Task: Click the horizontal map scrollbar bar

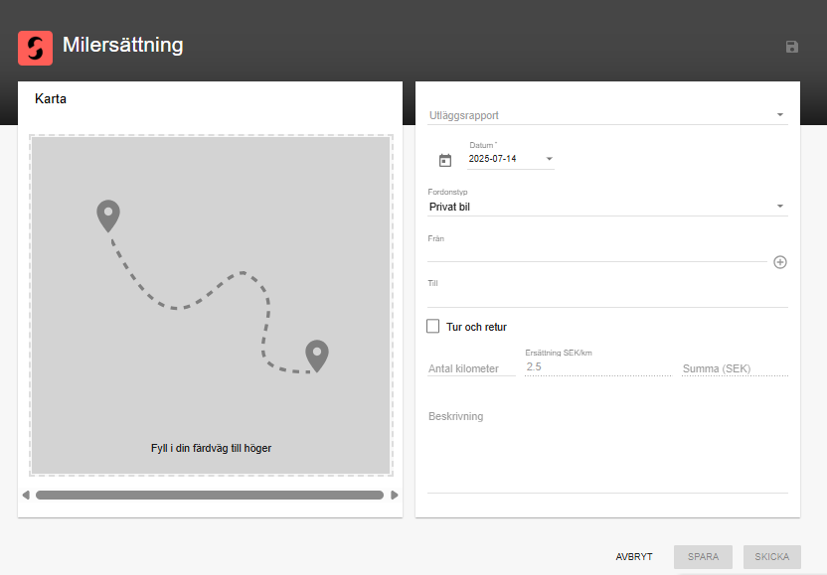Action: coord(210,495)
